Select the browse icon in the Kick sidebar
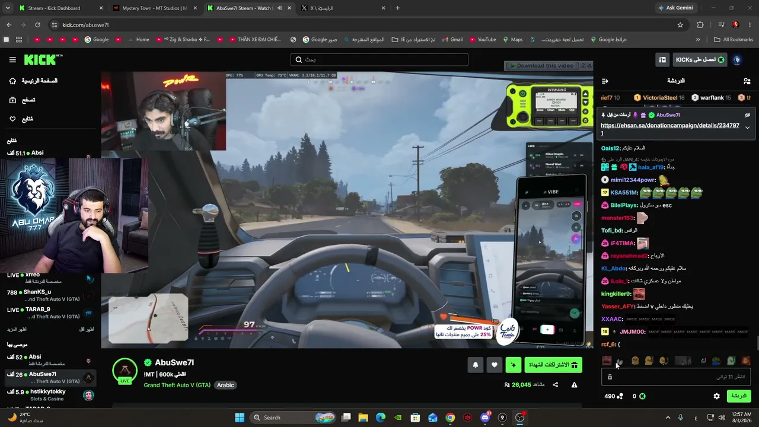Viewport: 759px width, 427px height. coord(12,100)
